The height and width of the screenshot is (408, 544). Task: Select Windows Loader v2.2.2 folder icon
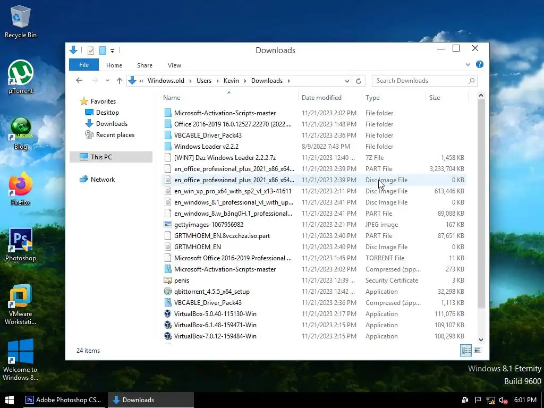[168, 147]
